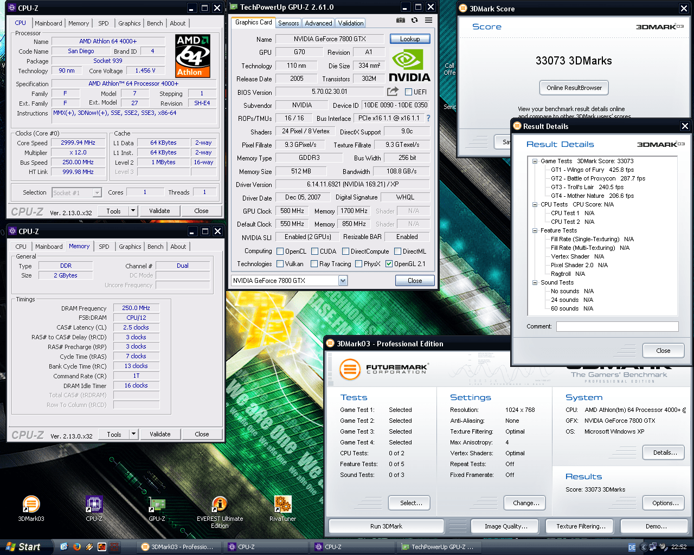Viewport: 694px width, 555px height.
Task: Click the Futuremark Corporation logo
Action: 384,370
